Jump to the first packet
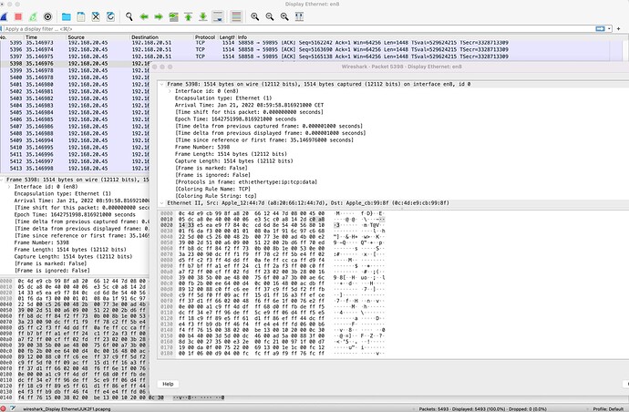Viewport: 629px width, 412px height. (x=188, y=16)
